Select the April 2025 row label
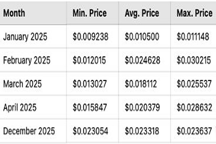Image resolution: width=216 pixels, height=144 pixels. pos(20,108)
